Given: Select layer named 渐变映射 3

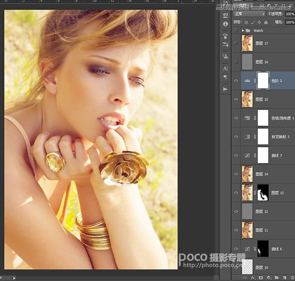Looking at the screenshot, I should click(x=280, y=137).
